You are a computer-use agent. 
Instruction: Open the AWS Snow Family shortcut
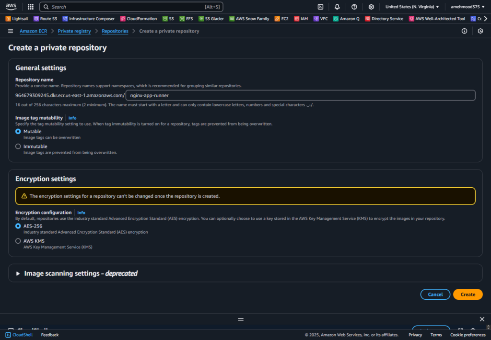(249, 19)
